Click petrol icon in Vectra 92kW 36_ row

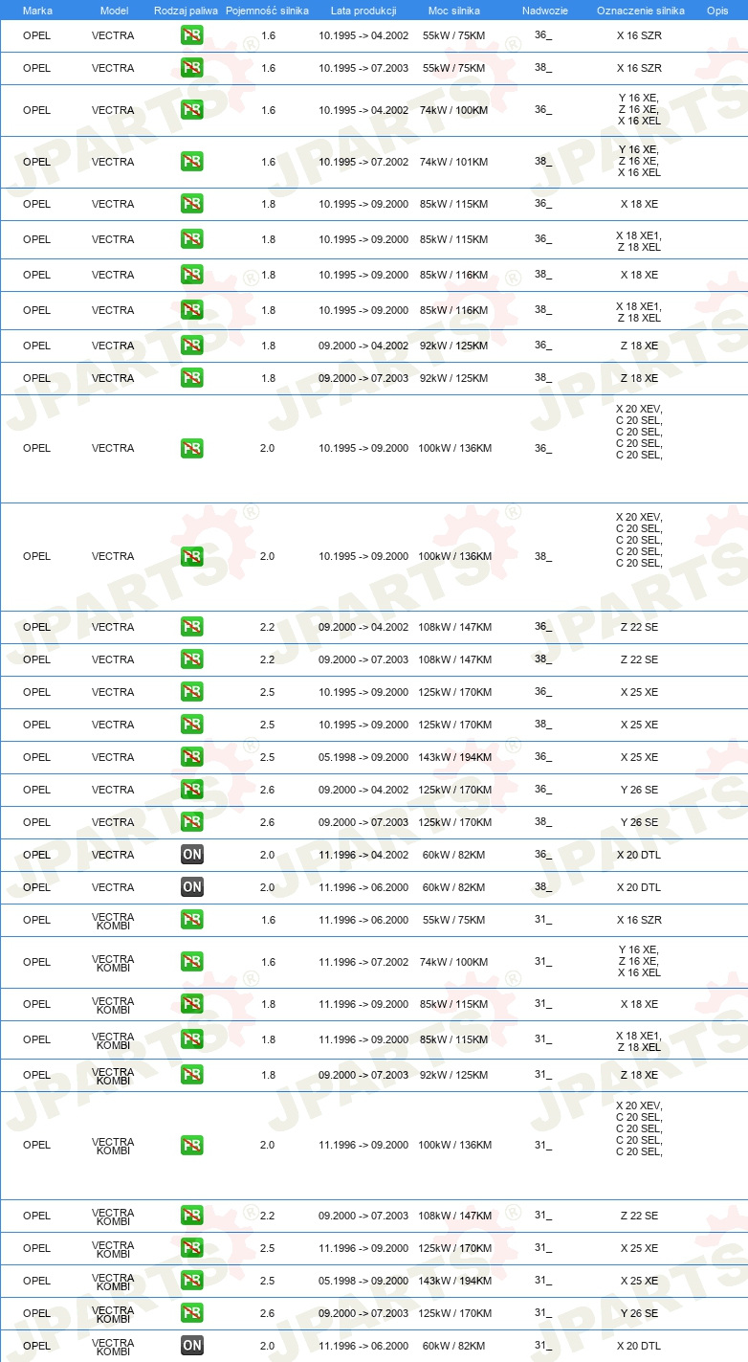192,346
